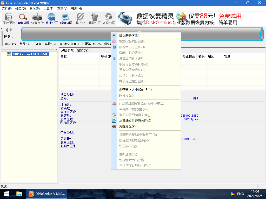Image resolution: width=266 pixels, height=199 pixels.
Task: Go to next disk with right arrow
Action: point(11,30)
